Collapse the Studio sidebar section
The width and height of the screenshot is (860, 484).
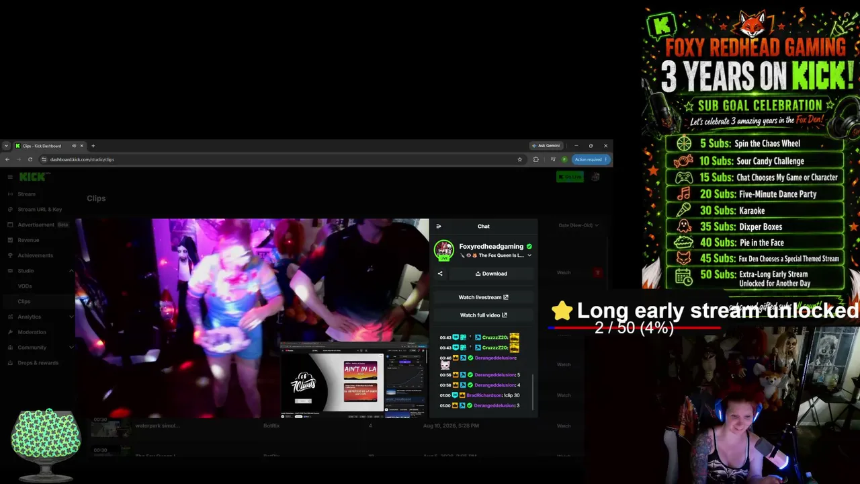pos(71,271)
